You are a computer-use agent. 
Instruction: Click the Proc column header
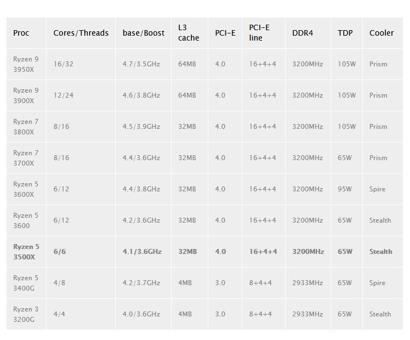(21, 33)
